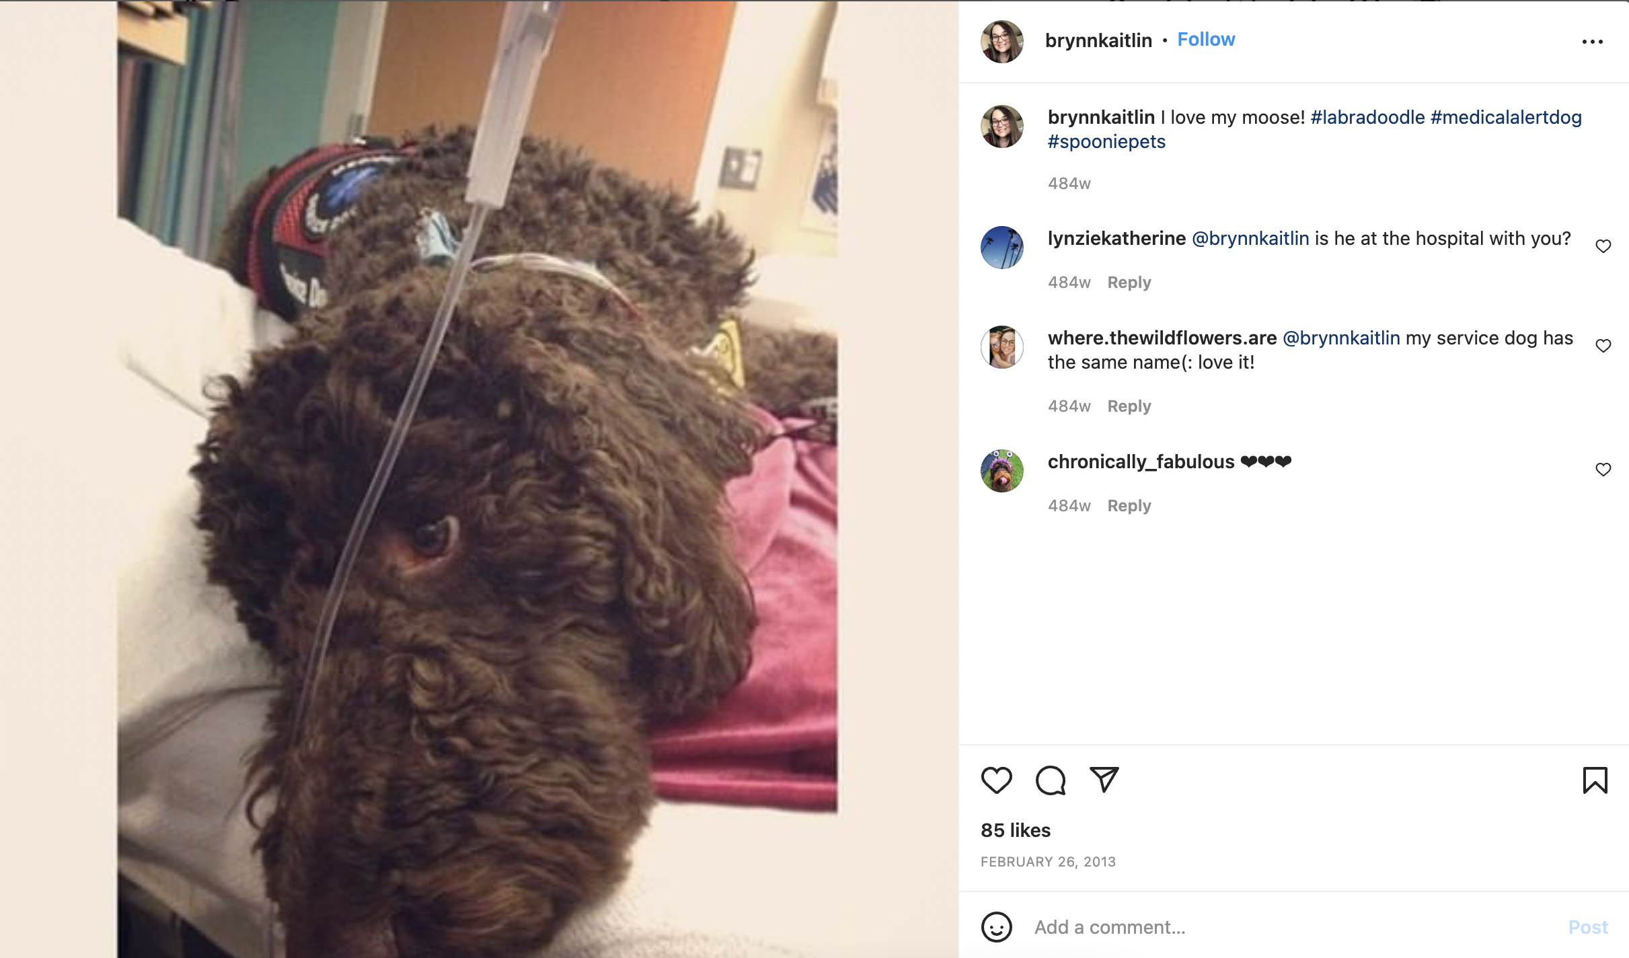Open brynnkaitlin header profile picture
The height and width of the screenshot is (958, 1629).
tap(1001, 42)
